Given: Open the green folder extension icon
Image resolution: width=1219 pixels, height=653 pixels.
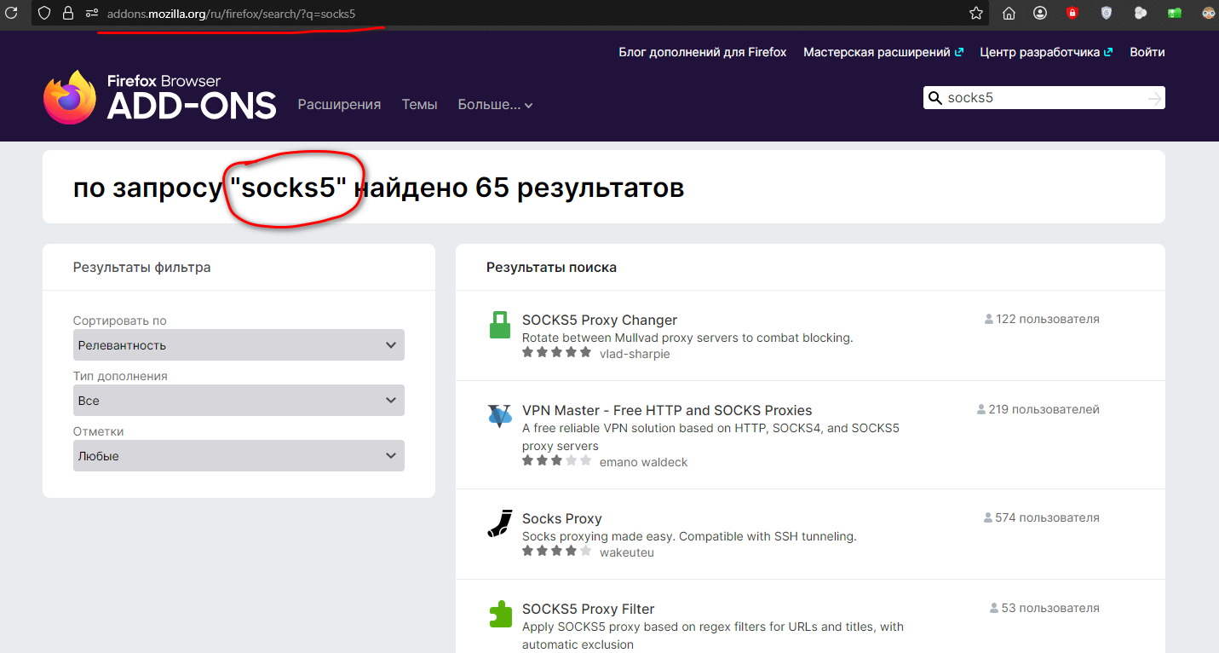Looking at the screenshot, I should click(1175, 13).
